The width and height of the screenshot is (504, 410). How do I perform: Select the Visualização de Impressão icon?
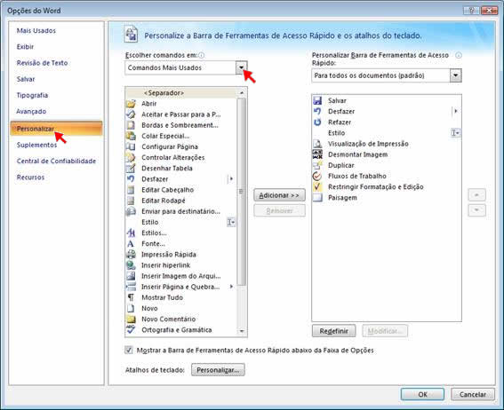tap(317, 144)
